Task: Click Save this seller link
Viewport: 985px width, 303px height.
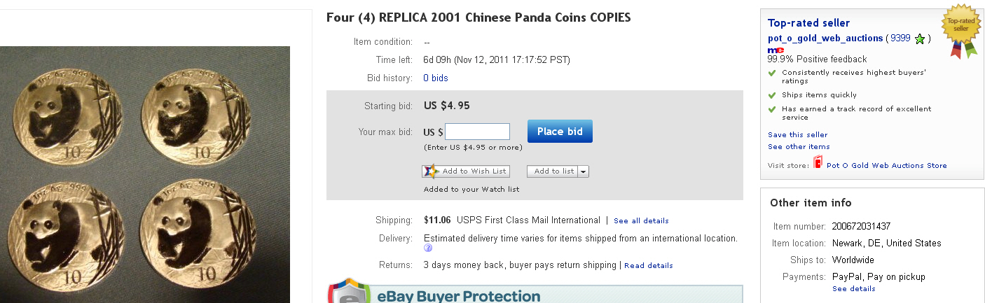Action: pos(797,134)
